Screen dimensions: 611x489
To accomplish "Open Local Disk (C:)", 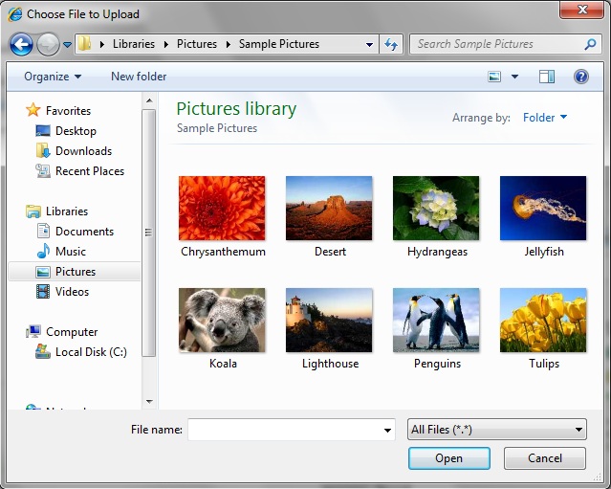I will click(91, 352).
